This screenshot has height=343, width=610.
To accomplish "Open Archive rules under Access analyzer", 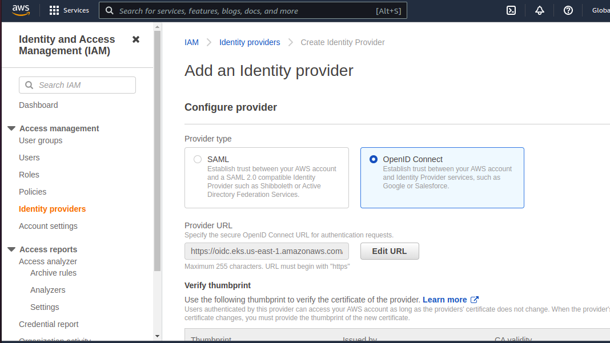I will click(x=53, y=273).
